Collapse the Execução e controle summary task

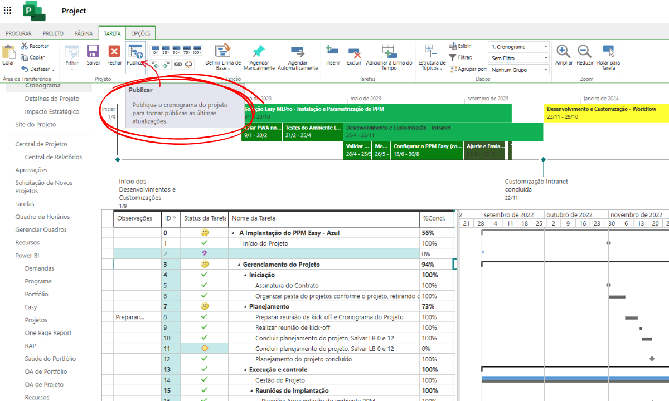click(x=245, y=370)
